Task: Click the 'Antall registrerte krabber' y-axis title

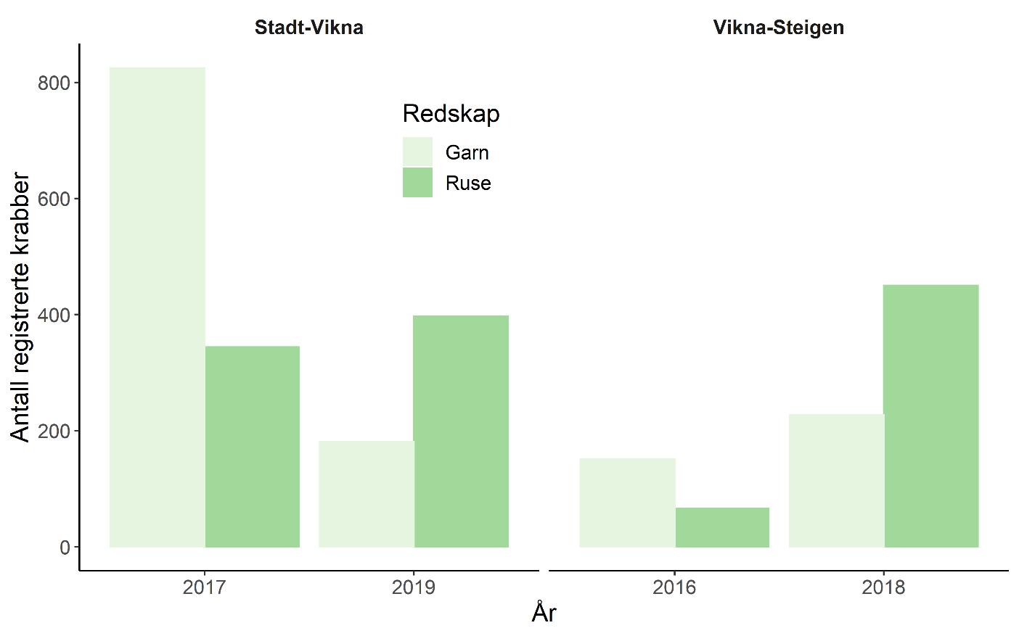Action: click(x=20, y=307)
